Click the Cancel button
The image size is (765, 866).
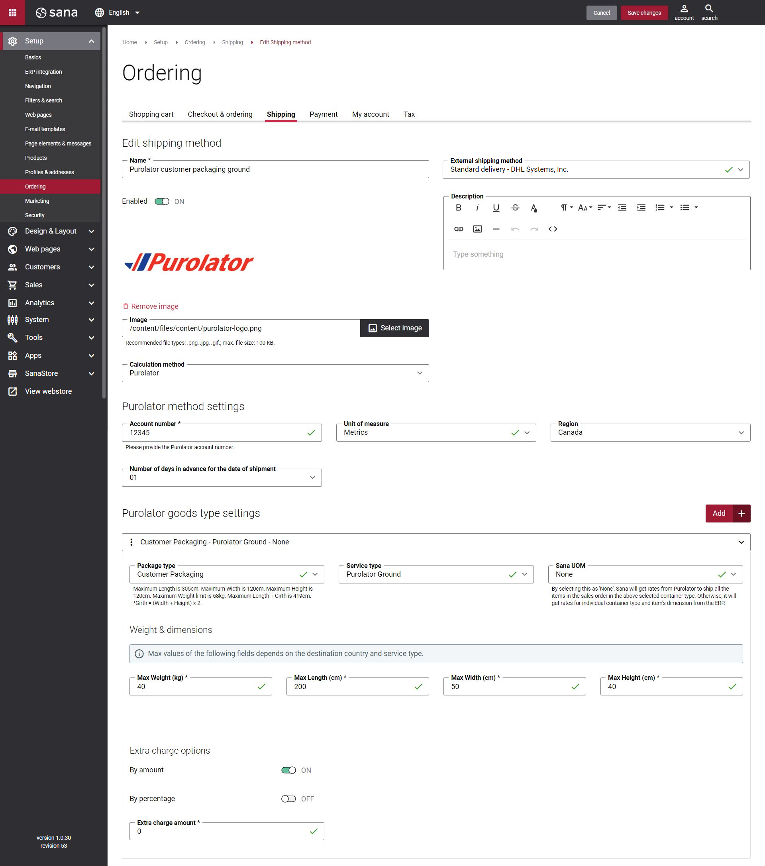pos(601,13)
